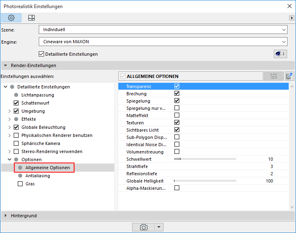Enable Stereo-Rendering verwenden checkbox

16,151
